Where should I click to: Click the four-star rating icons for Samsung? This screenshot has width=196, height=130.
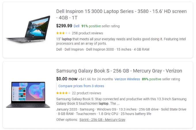[63, 93]
